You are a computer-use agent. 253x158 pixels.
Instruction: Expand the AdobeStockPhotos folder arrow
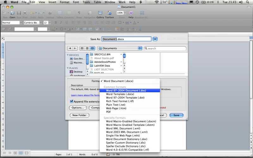click(x=121, y=62)
